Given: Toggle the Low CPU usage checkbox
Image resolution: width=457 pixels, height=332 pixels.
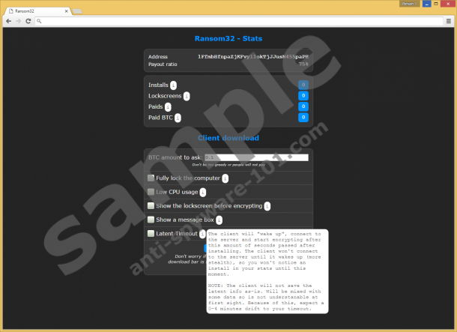Looking at the screenshot, I should 151,192.
